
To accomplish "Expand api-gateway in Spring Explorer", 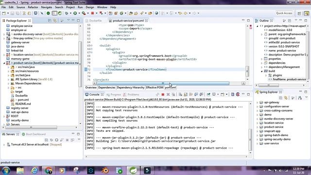I will pos(258,103).
